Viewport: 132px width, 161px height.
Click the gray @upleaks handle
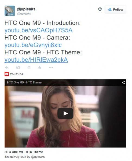click(24, 14)
